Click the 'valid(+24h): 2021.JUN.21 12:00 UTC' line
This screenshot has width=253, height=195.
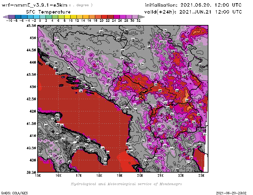click(x=193, y=12)
